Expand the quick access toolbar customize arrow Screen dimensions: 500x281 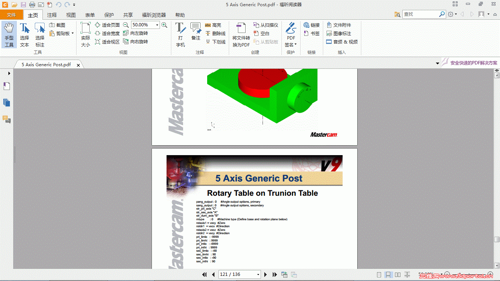click(x=74, y=5)
